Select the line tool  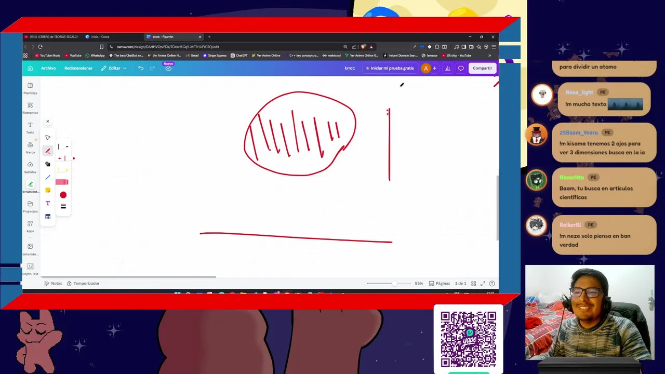coord(47,177)
